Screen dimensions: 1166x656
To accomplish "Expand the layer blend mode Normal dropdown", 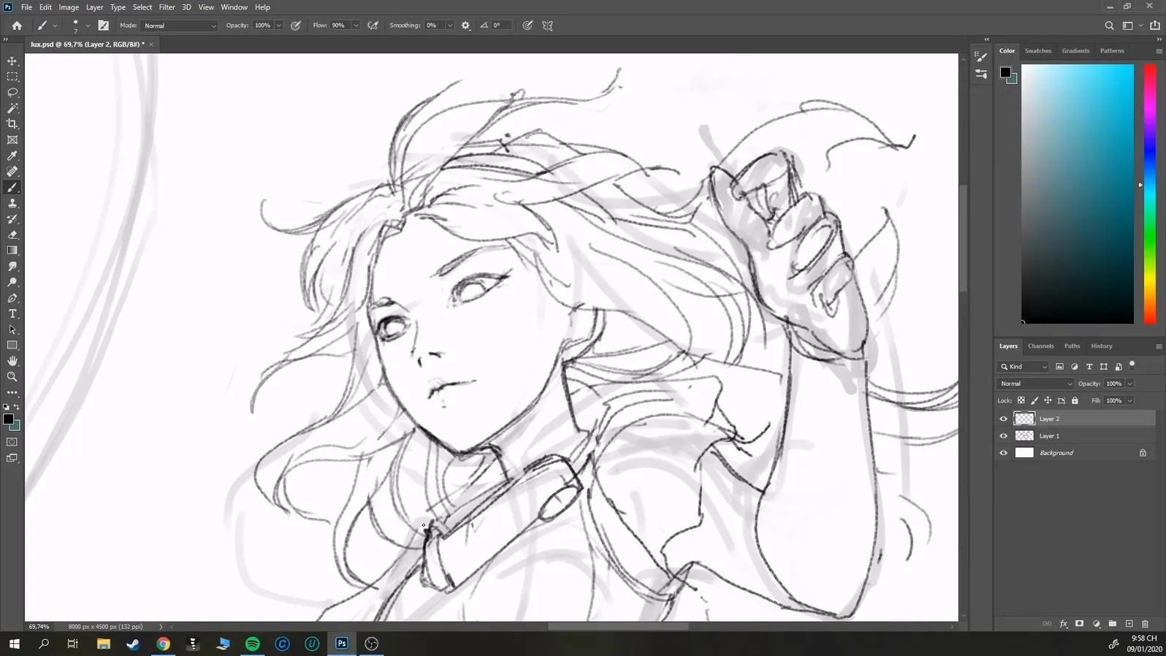I will [x=1035, y=384].
